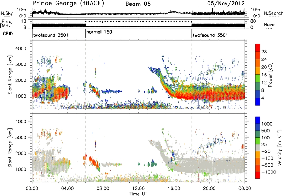This screenshot has height=196, width=283.
Task: Click the '4000' tick on power panel
Action: 21,48
